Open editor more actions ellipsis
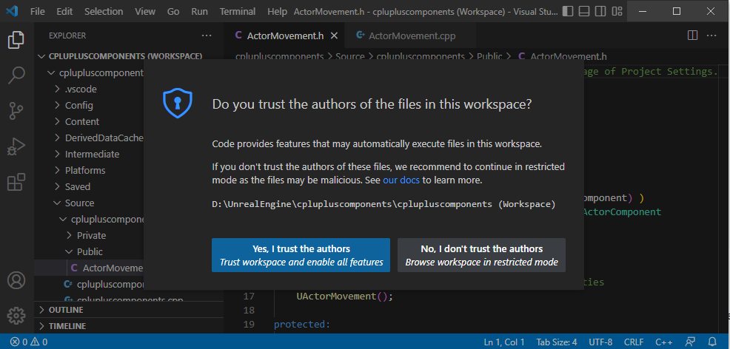The width and height of the screenshot is (730, 349). [x=711, y=35]
